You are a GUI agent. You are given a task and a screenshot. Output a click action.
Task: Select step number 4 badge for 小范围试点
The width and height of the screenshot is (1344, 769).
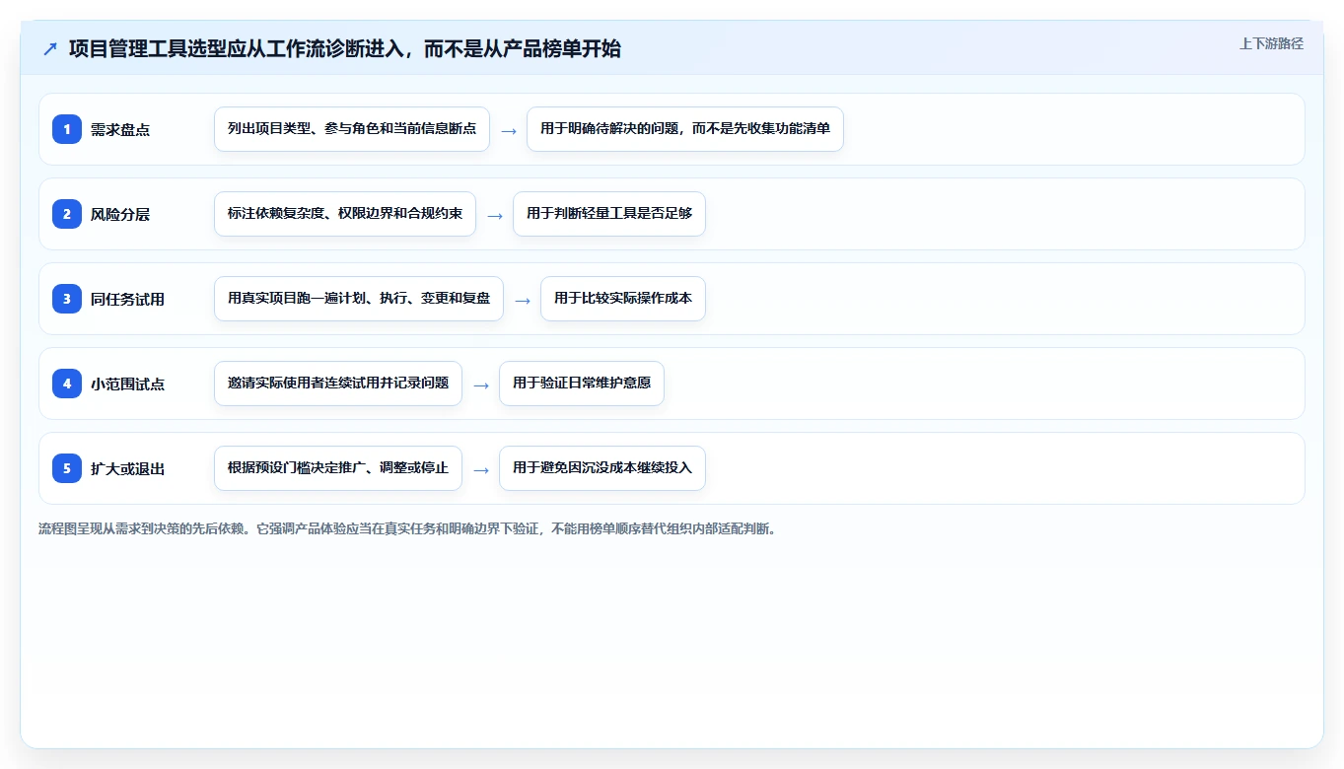click(67, 384)
